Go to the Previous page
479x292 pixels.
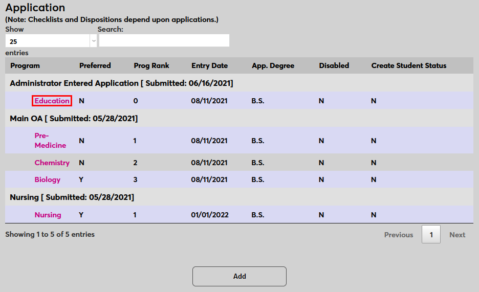398,235
